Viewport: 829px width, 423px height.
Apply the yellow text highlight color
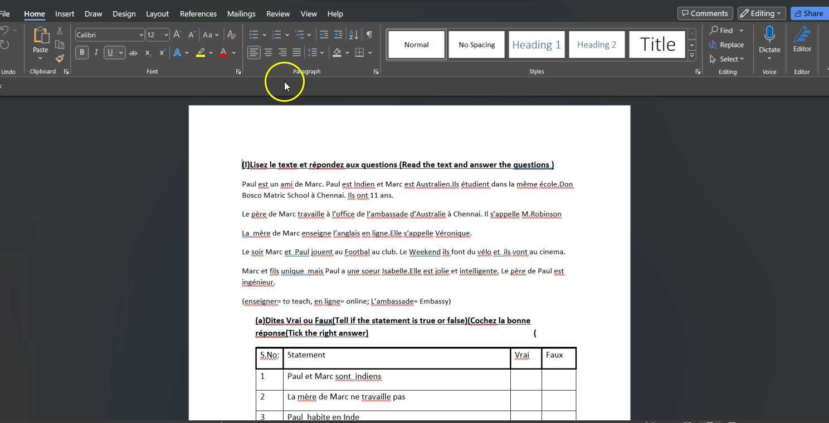click(201, 53)
